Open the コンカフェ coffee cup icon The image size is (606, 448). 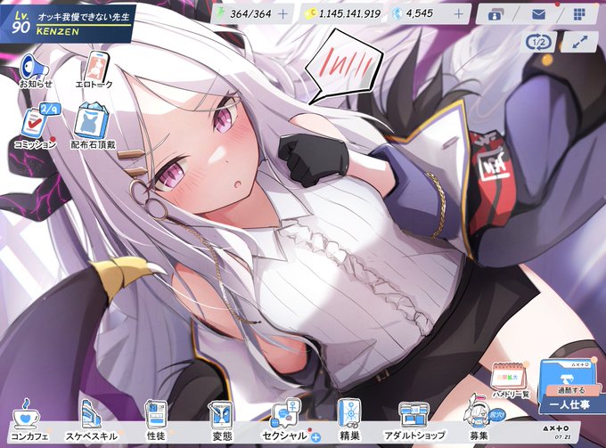pyautogui.click(x=29, y=420)
